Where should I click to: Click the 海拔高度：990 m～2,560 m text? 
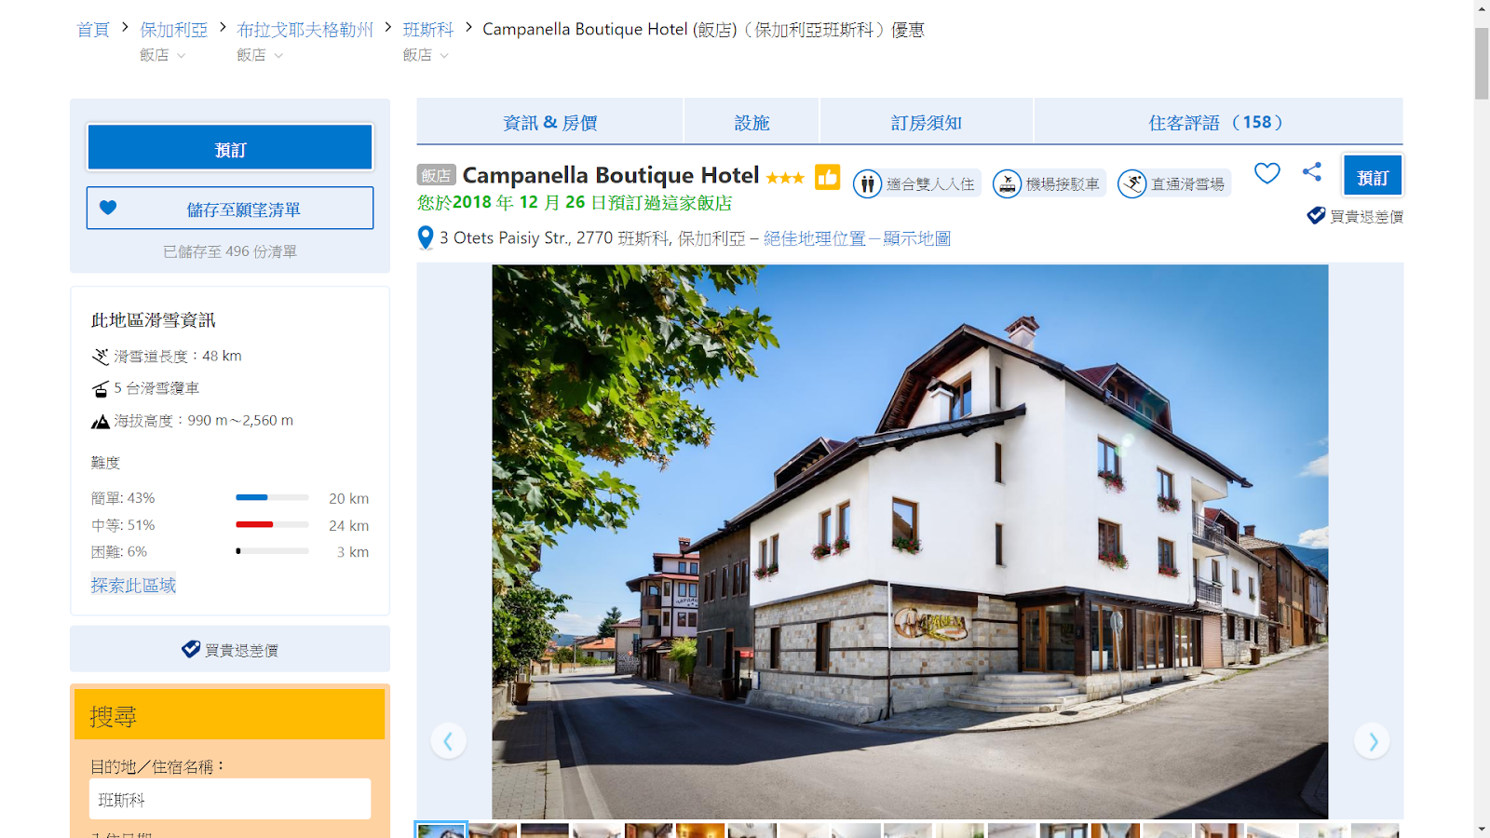click(x=204, y=421)
